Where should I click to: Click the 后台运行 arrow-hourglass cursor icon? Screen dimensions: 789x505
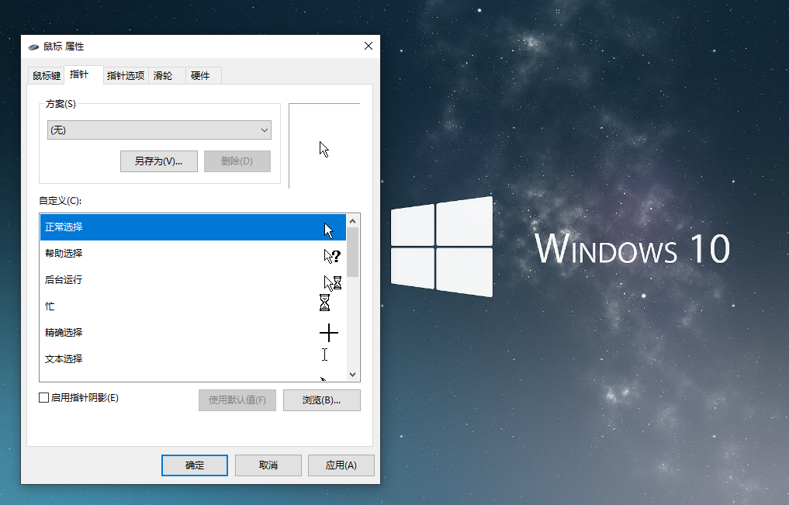click(x=332, y=282)
